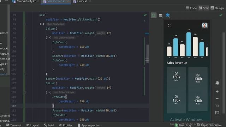
Task: Collapse the fold marker at line 105
Action: (25, 74)
